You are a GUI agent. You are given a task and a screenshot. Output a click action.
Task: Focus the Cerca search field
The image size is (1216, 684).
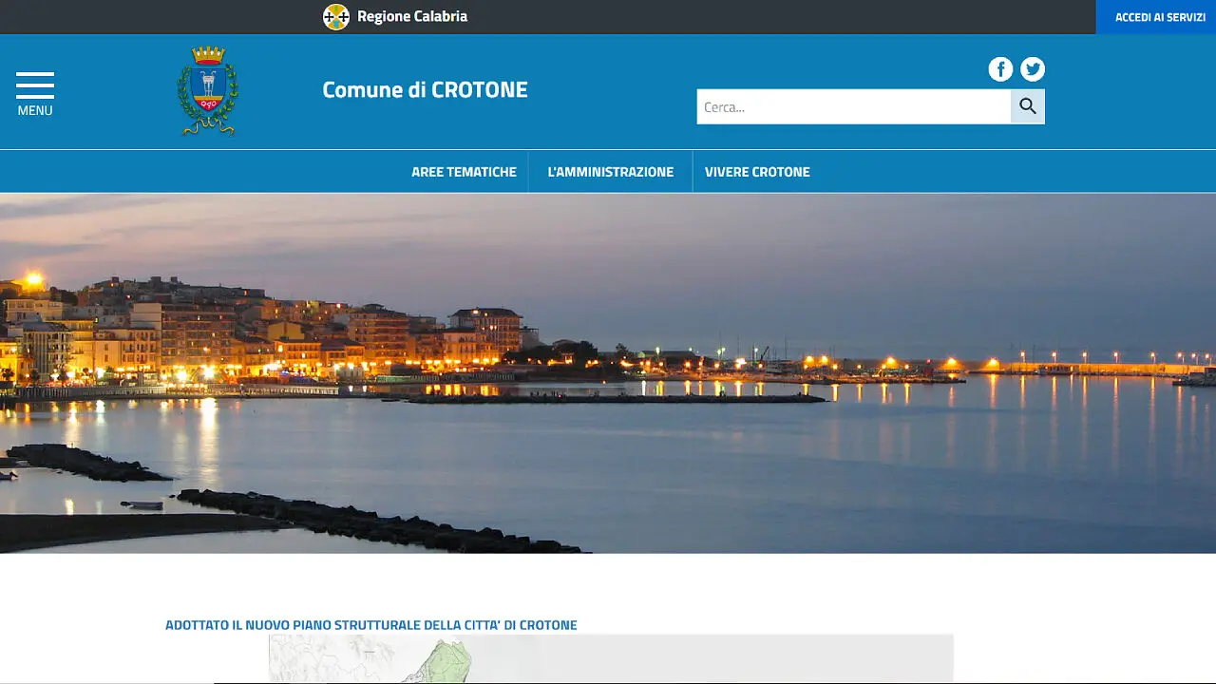coord(853,107)
